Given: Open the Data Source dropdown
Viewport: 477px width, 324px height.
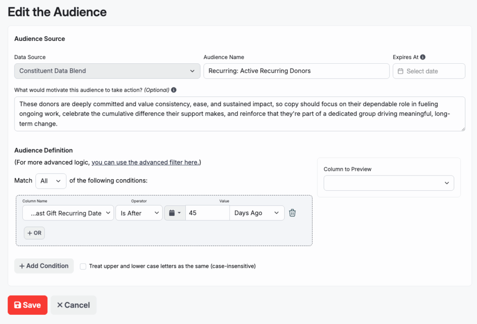Looking at the screenshot, I should [107, 71].
